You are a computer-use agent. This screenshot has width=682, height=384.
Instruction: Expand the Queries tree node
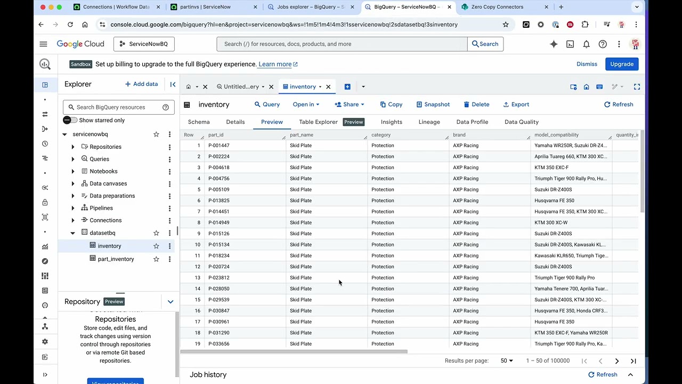coord(73,159)
